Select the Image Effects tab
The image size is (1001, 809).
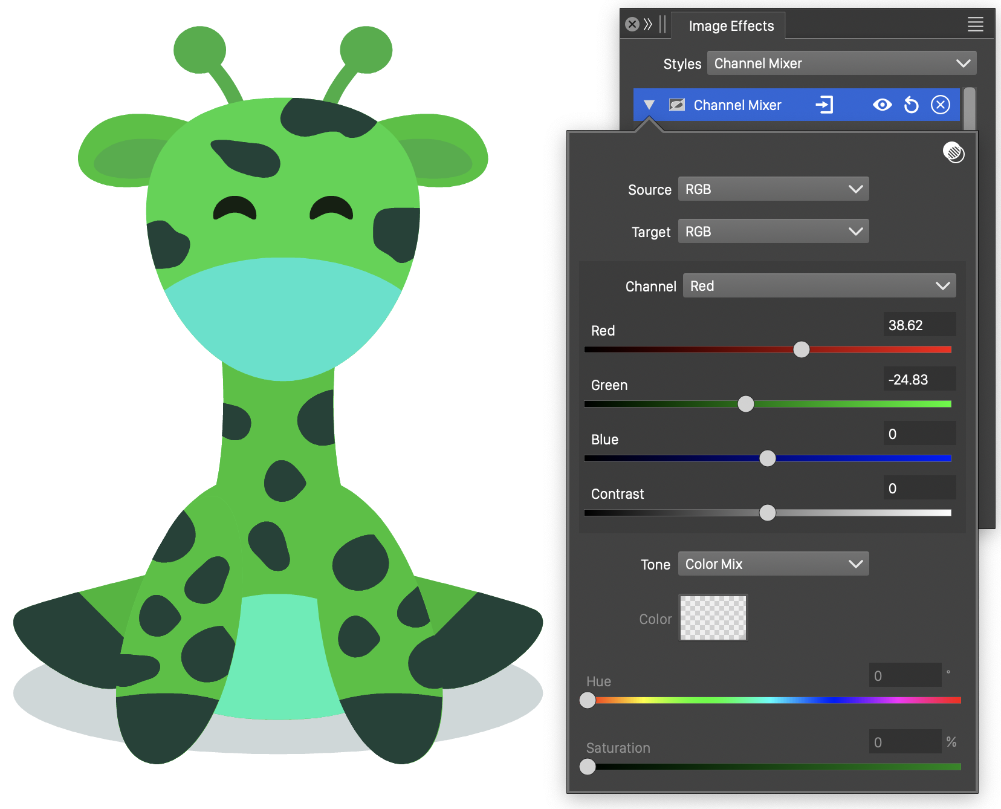[731, 26]
